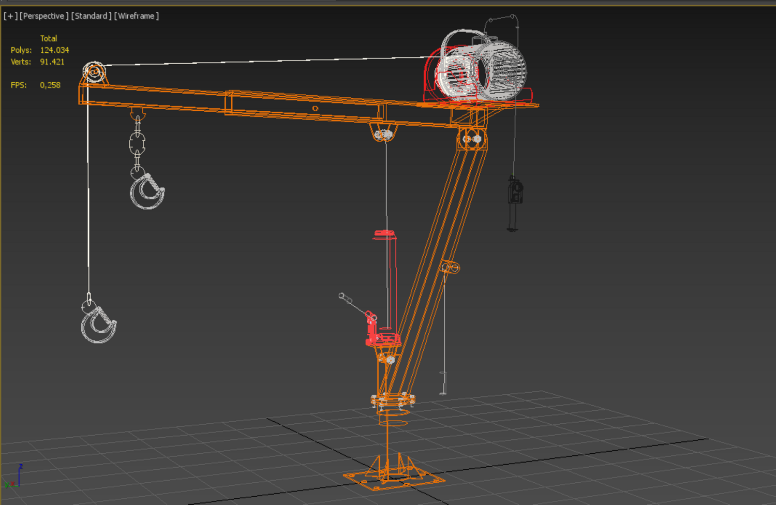Image resolution: width=776 pixels, height=505 pixels.
Task: Open the Standard shading viewport menu
Action: click(x=91, y=16)
